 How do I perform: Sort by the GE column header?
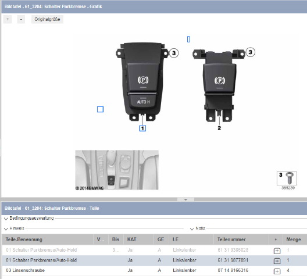tap(161, 239)
